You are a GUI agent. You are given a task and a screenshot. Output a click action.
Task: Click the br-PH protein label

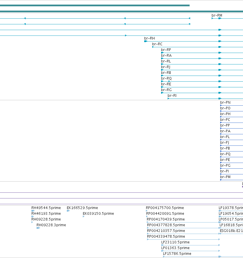[225, 114]
